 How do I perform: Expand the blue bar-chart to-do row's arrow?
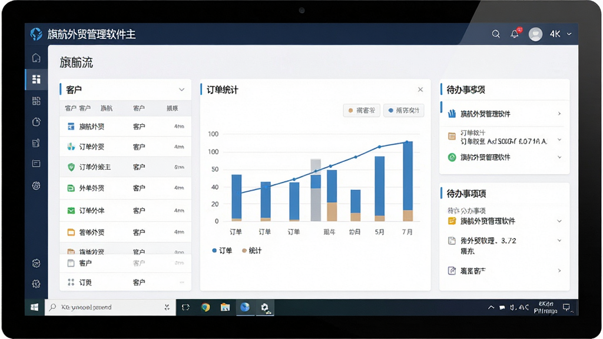tap(559, 114)
